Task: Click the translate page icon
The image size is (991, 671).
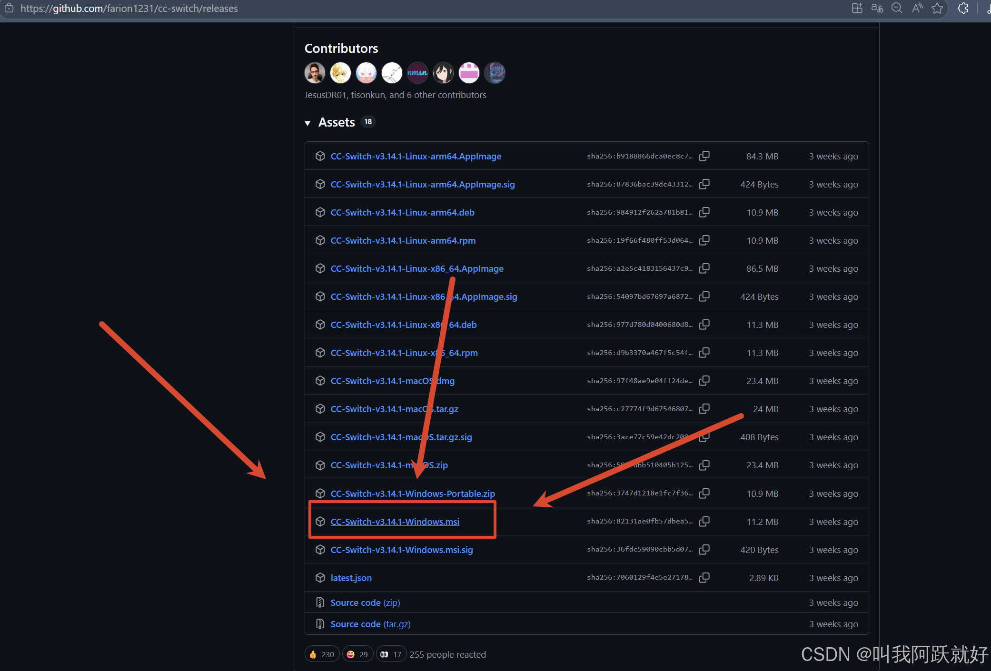Action: [877, 8]
